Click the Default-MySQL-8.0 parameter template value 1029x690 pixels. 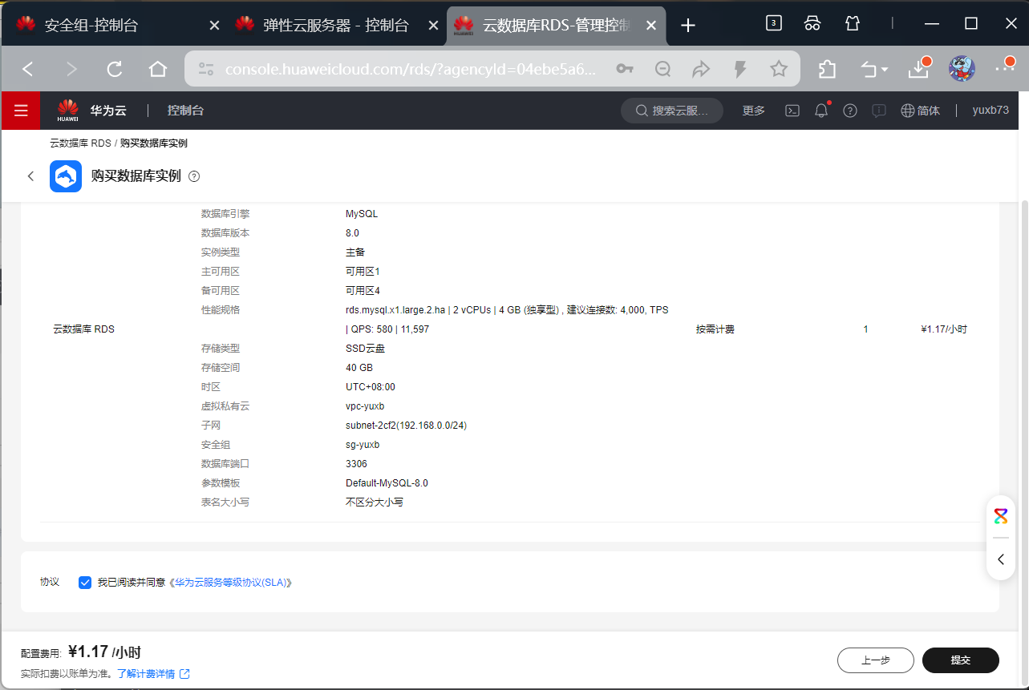387,483
